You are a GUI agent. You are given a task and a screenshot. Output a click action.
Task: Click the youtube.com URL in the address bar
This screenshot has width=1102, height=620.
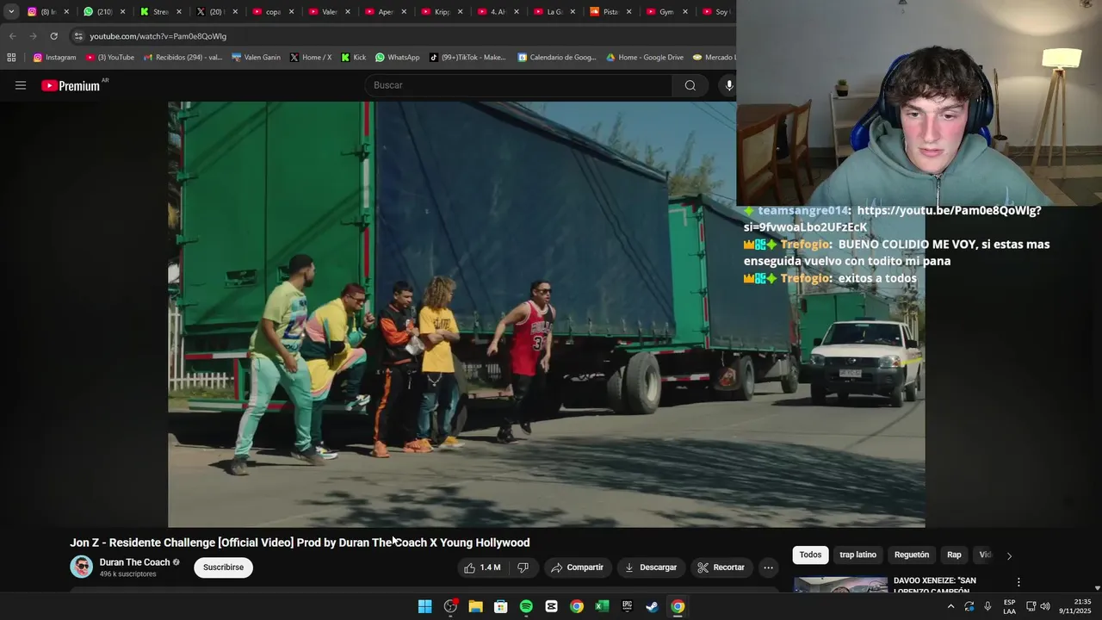(x=158, y=36)
